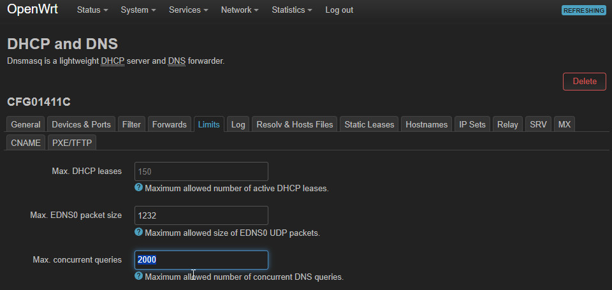Open the PXE/TFTP tab
The image size is (612, 290).
71,143
